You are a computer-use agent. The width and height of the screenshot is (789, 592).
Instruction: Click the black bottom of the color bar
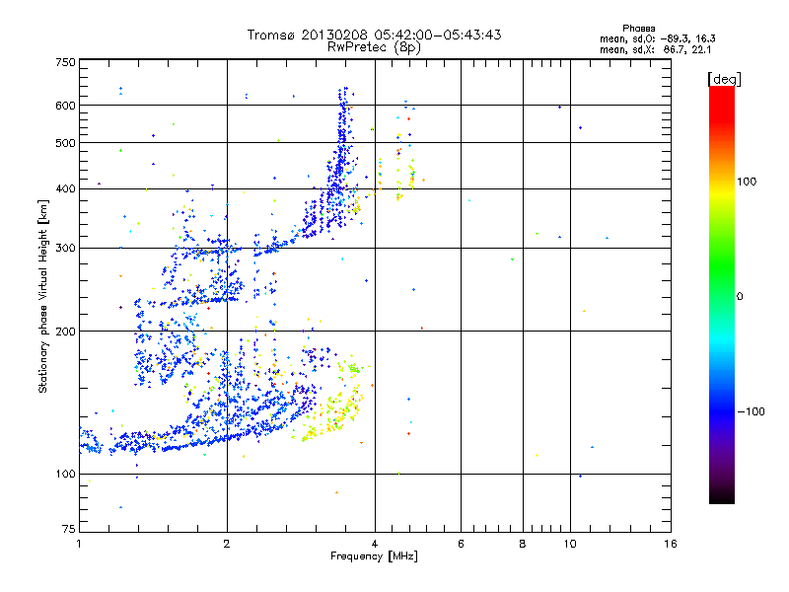[x=722, y=496]
